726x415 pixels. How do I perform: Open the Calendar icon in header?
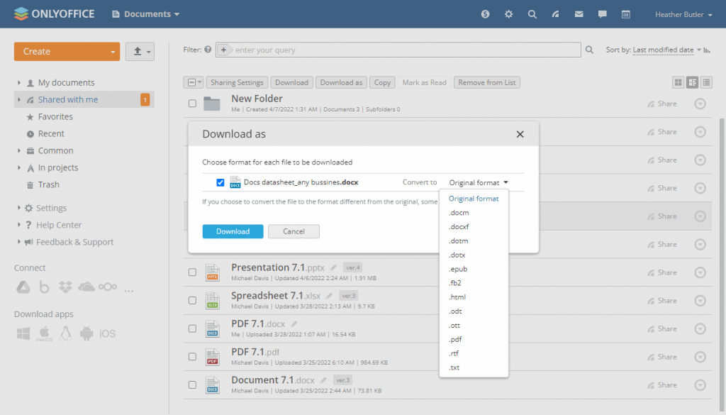627,13
